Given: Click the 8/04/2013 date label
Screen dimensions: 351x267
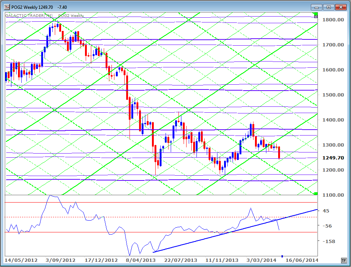Looking at the screenshot, I should pos(141,260).
